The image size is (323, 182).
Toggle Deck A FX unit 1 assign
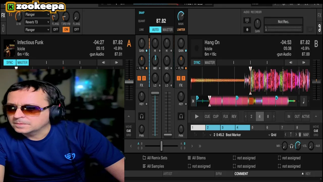(139, 78)
